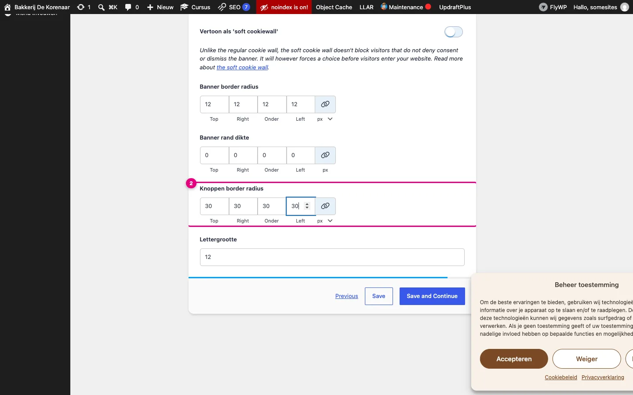Click Onder field of Banner rand dikte
633x395 pixels.
click(x=272, y=155)
